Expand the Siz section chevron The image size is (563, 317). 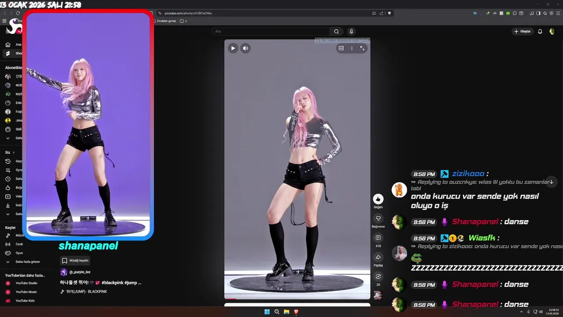coord(14,152)
